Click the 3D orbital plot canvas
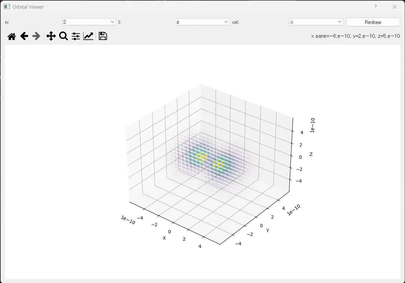This screenshot has height=283, width=405. tap(202, 162)
